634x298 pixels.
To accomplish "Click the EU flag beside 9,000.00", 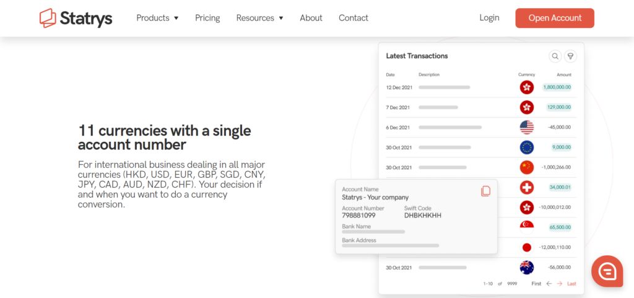I will (526, 147).
